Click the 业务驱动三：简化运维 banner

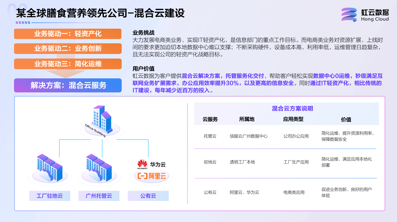pyautogui.click(x=68, y=64)
